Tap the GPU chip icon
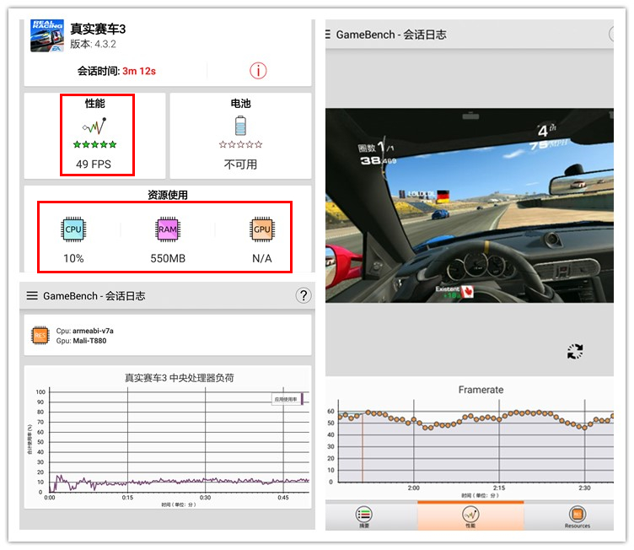This screenshot has width=634, height=550. click(262, 229)
